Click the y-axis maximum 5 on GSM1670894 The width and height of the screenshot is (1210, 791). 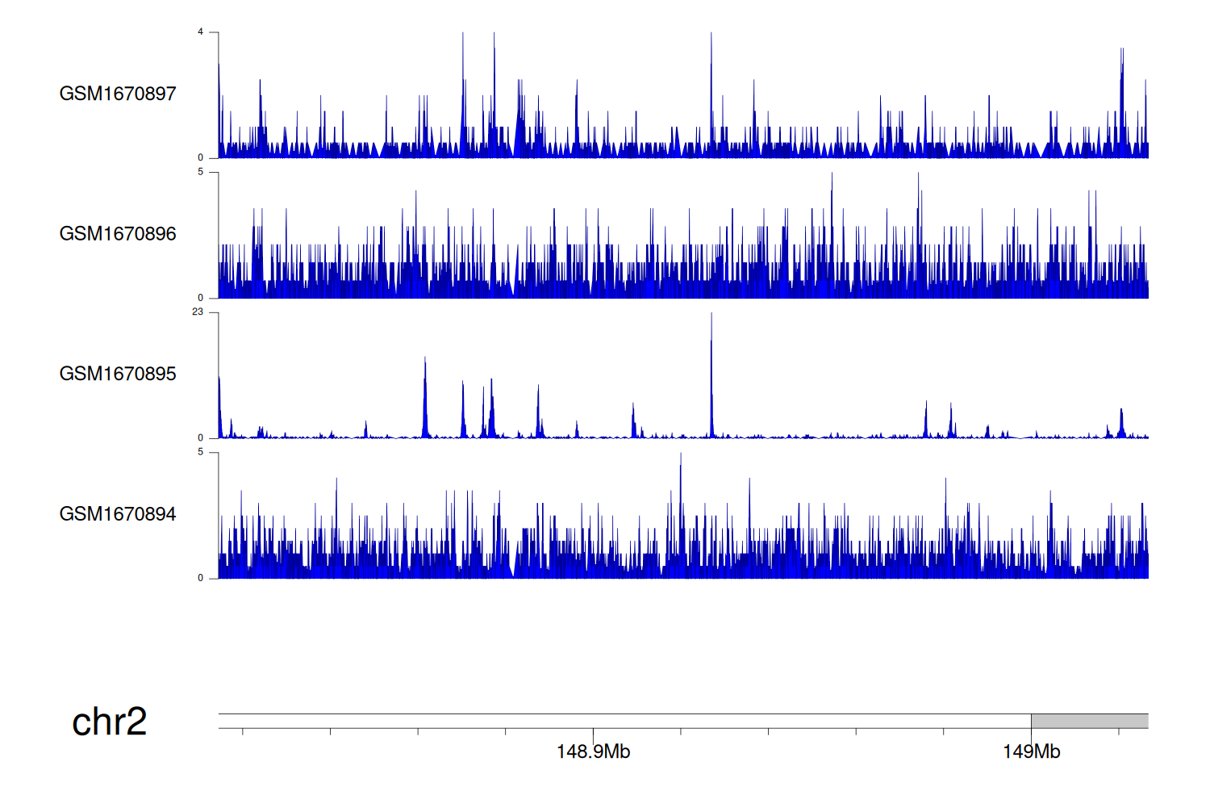[201, 452]
